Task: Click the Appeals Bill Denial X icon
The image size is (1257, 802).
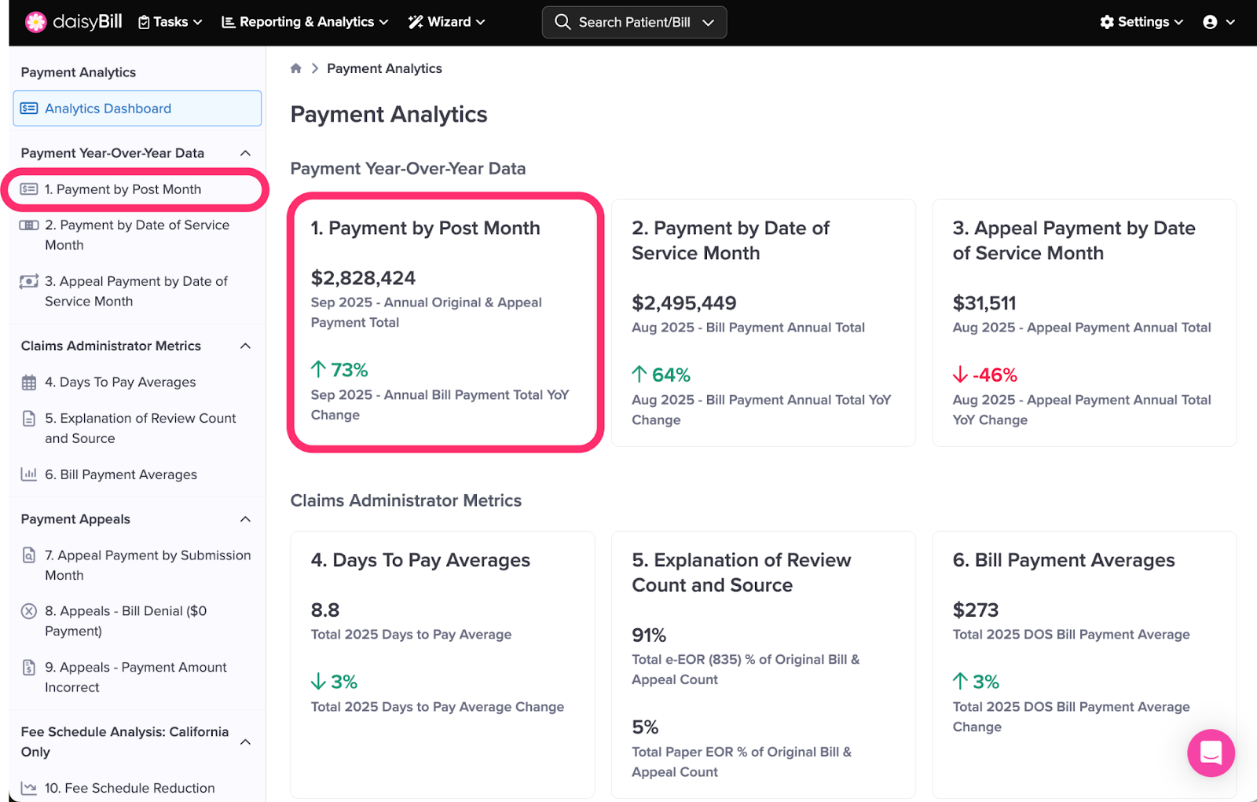Action: (29, 611)
